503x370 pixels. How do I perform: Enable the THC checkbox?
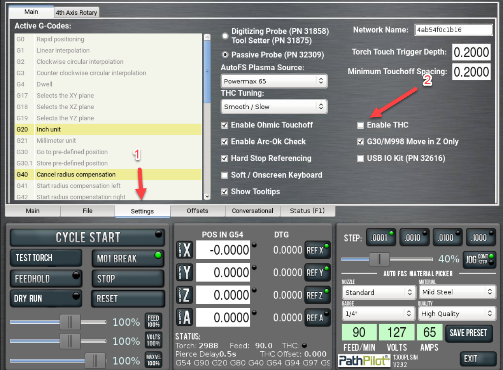tap(361, 125)
